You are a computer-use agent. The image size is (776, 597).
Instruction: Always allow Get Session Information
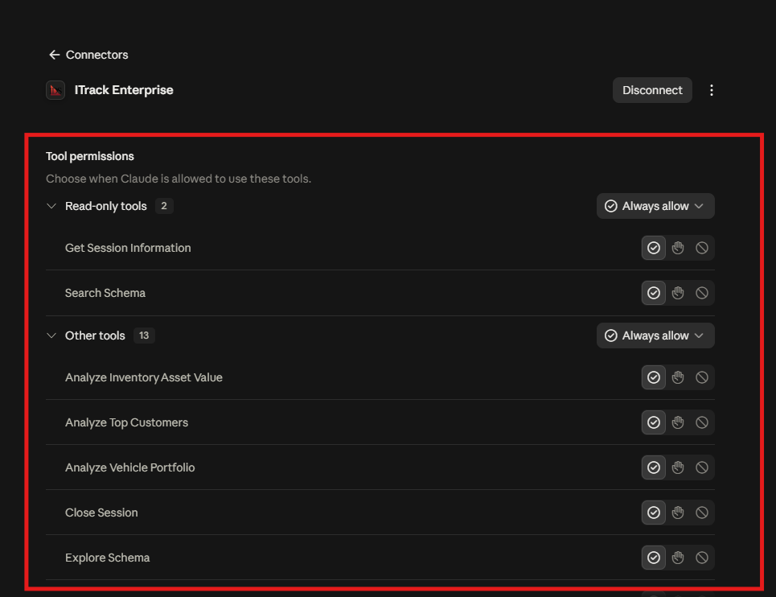[653, 248]
